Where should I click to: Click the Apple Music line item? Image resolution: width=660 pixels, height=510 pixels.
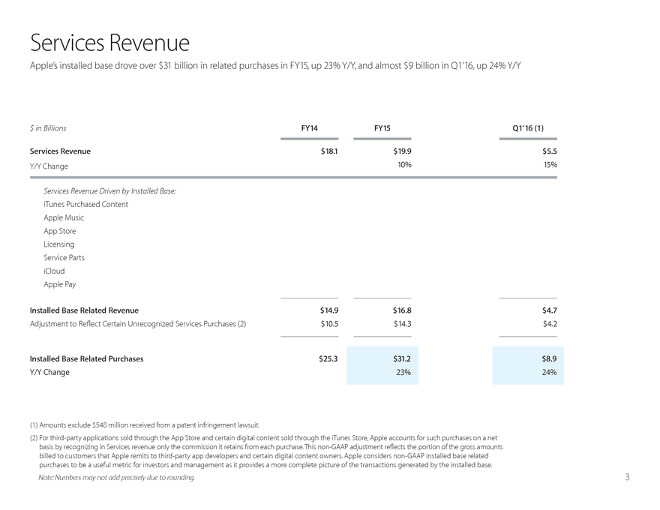64,217
